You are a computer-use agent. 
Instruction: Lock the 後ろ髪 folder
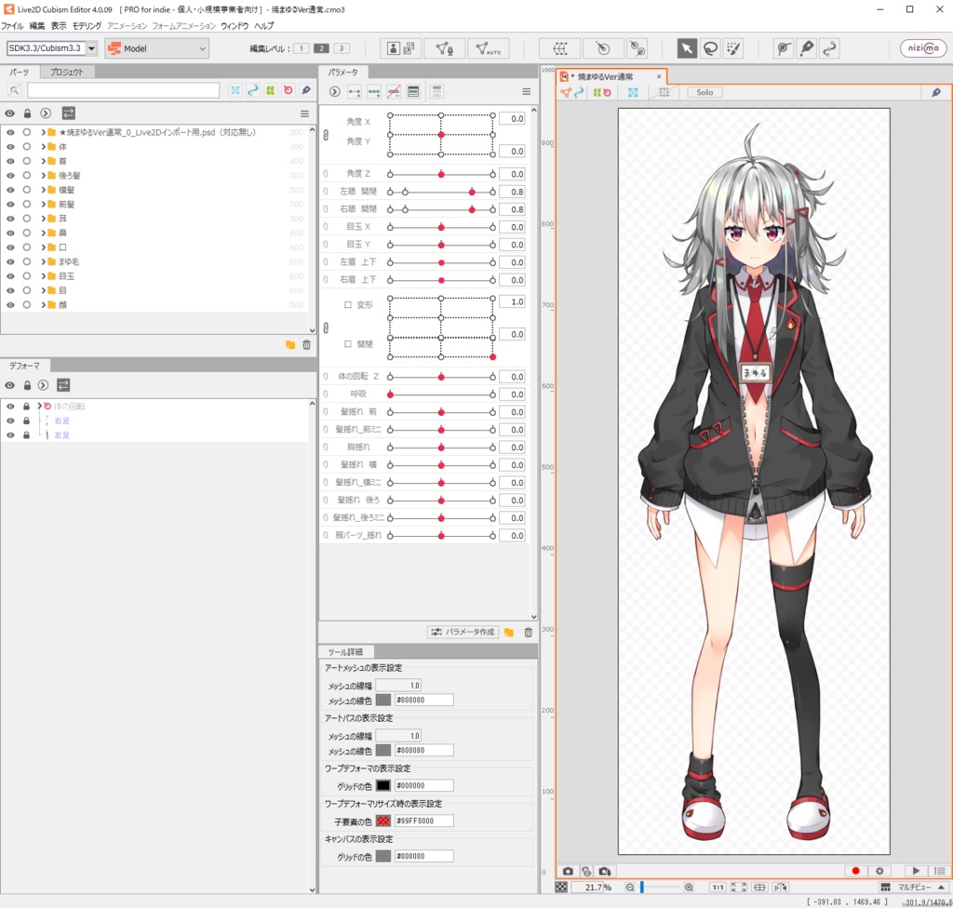(26, 175)
